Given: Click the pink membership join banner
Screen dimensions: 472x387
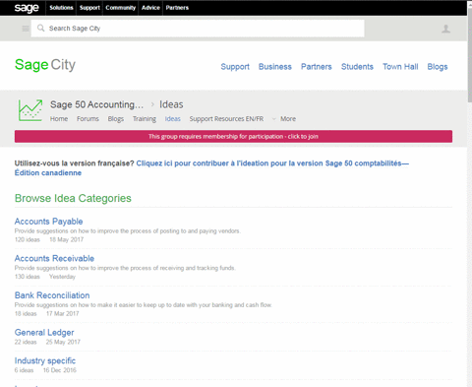Looking at the screenshot, I should click(233, 137).
